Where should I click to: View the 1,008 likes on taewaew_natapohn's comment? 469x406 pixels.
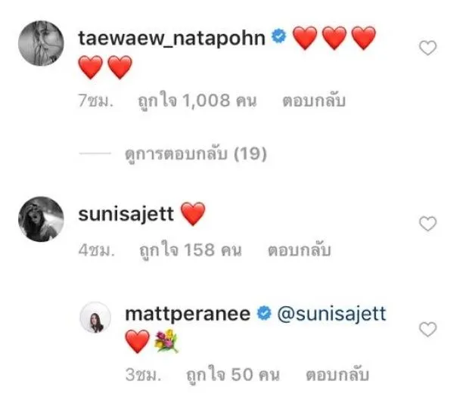coord(195,101)
